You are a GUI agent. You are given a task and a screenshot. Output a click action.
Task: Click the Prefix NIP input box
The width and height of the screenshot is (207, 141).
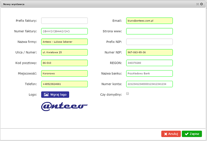coord(149,42)
